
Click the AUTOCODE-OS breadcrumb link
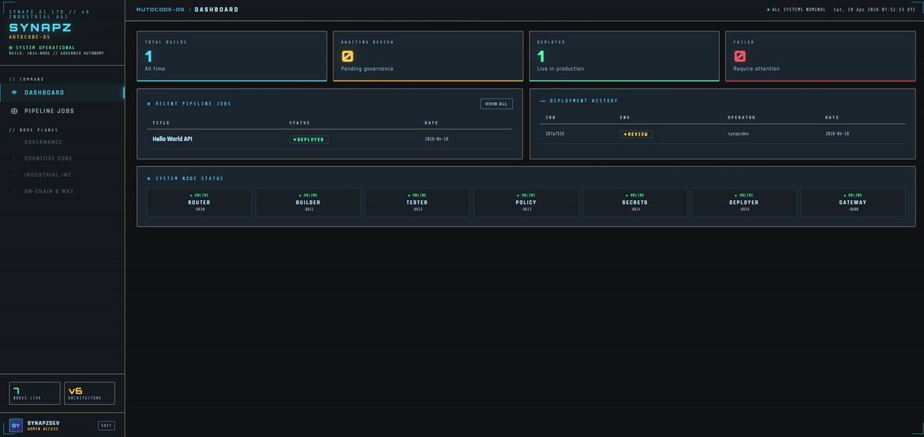point(160,9)
